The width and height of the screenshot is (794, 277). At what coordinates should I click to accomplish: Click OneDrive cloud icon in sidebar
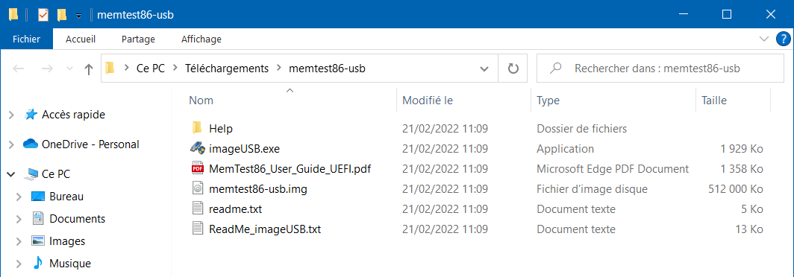tap(31, 144)
